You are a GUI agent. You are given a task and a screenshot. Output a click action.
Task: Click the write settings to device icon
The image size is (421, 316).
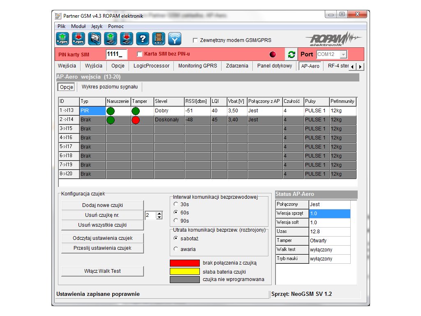(126, 38)
